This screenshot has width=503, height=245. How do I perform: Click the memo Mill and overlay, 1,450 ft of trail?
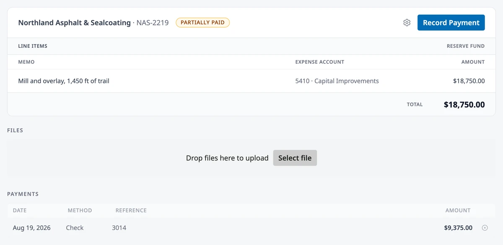point(64,81)
